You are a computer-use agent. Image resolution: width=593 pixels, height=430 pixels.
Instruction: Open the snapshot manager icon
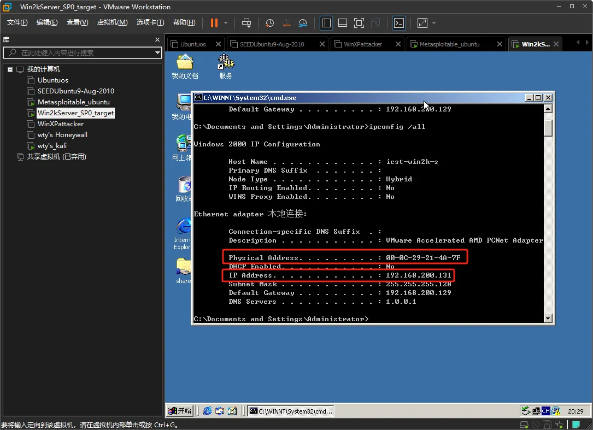pos(303,23)
